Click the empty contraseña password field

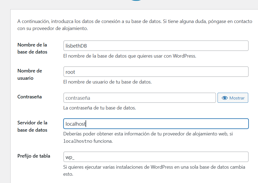point(140,98)
